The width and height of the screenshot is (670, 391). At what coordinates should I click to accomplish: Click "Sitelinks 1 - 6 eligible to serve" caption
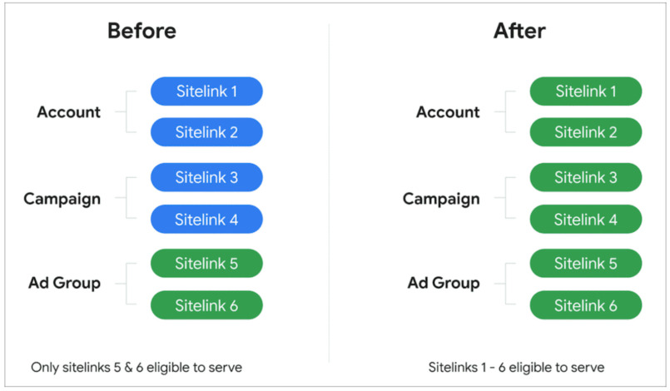(x=516, y=367)
